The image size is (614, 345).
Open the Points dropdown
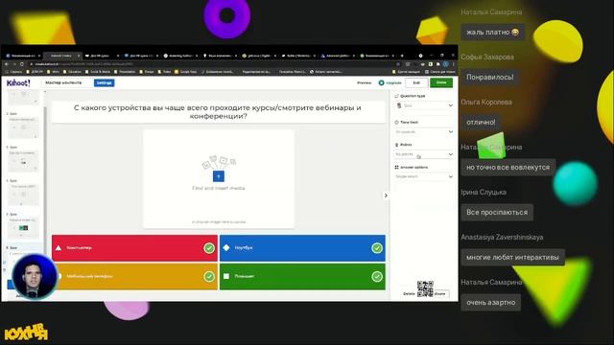pyautogui.click(x=424, y=154)
